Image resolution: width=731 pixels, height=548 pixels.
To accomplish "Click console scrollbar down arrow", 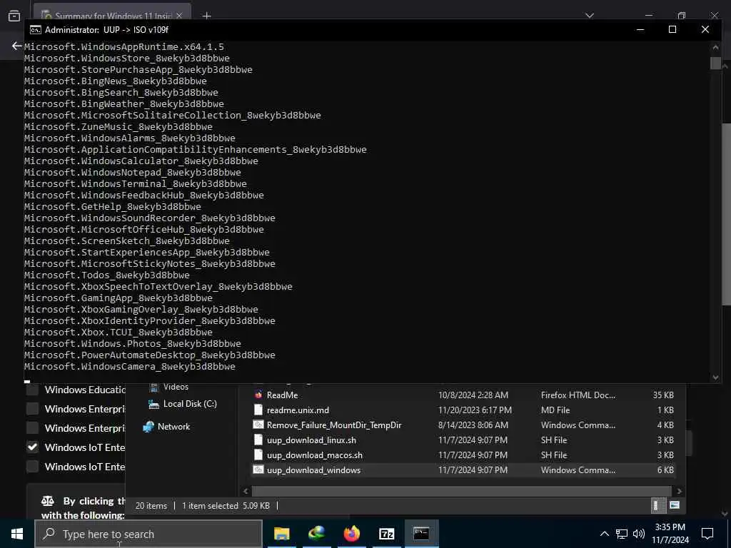I will (715, 377).
